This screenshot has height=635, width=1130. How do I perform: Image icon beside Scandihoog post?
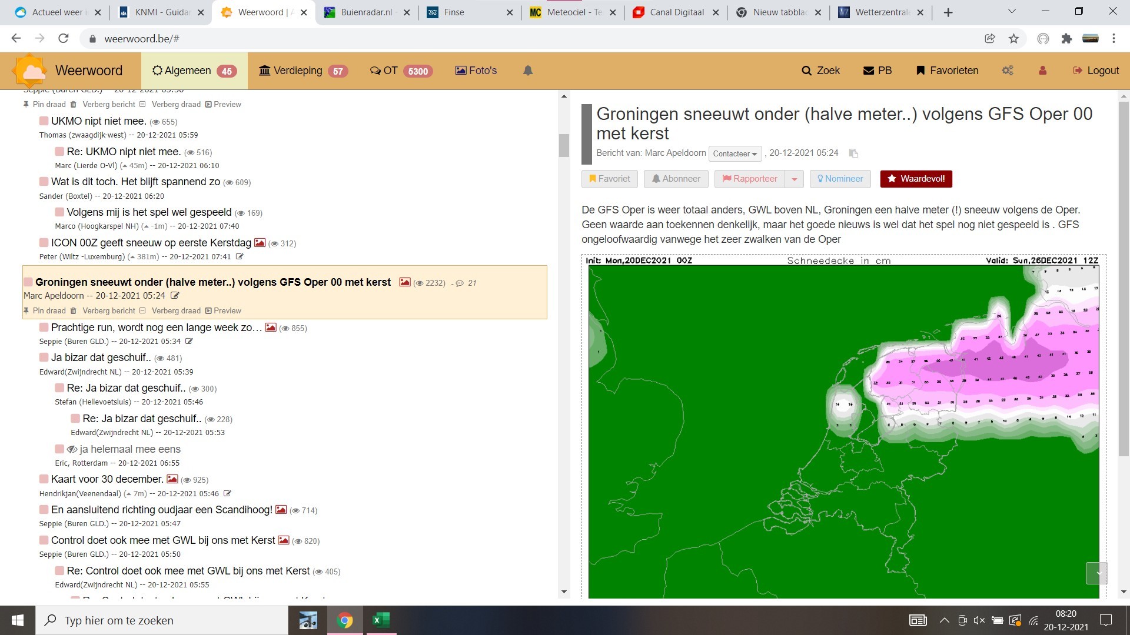tap(281, 509)
